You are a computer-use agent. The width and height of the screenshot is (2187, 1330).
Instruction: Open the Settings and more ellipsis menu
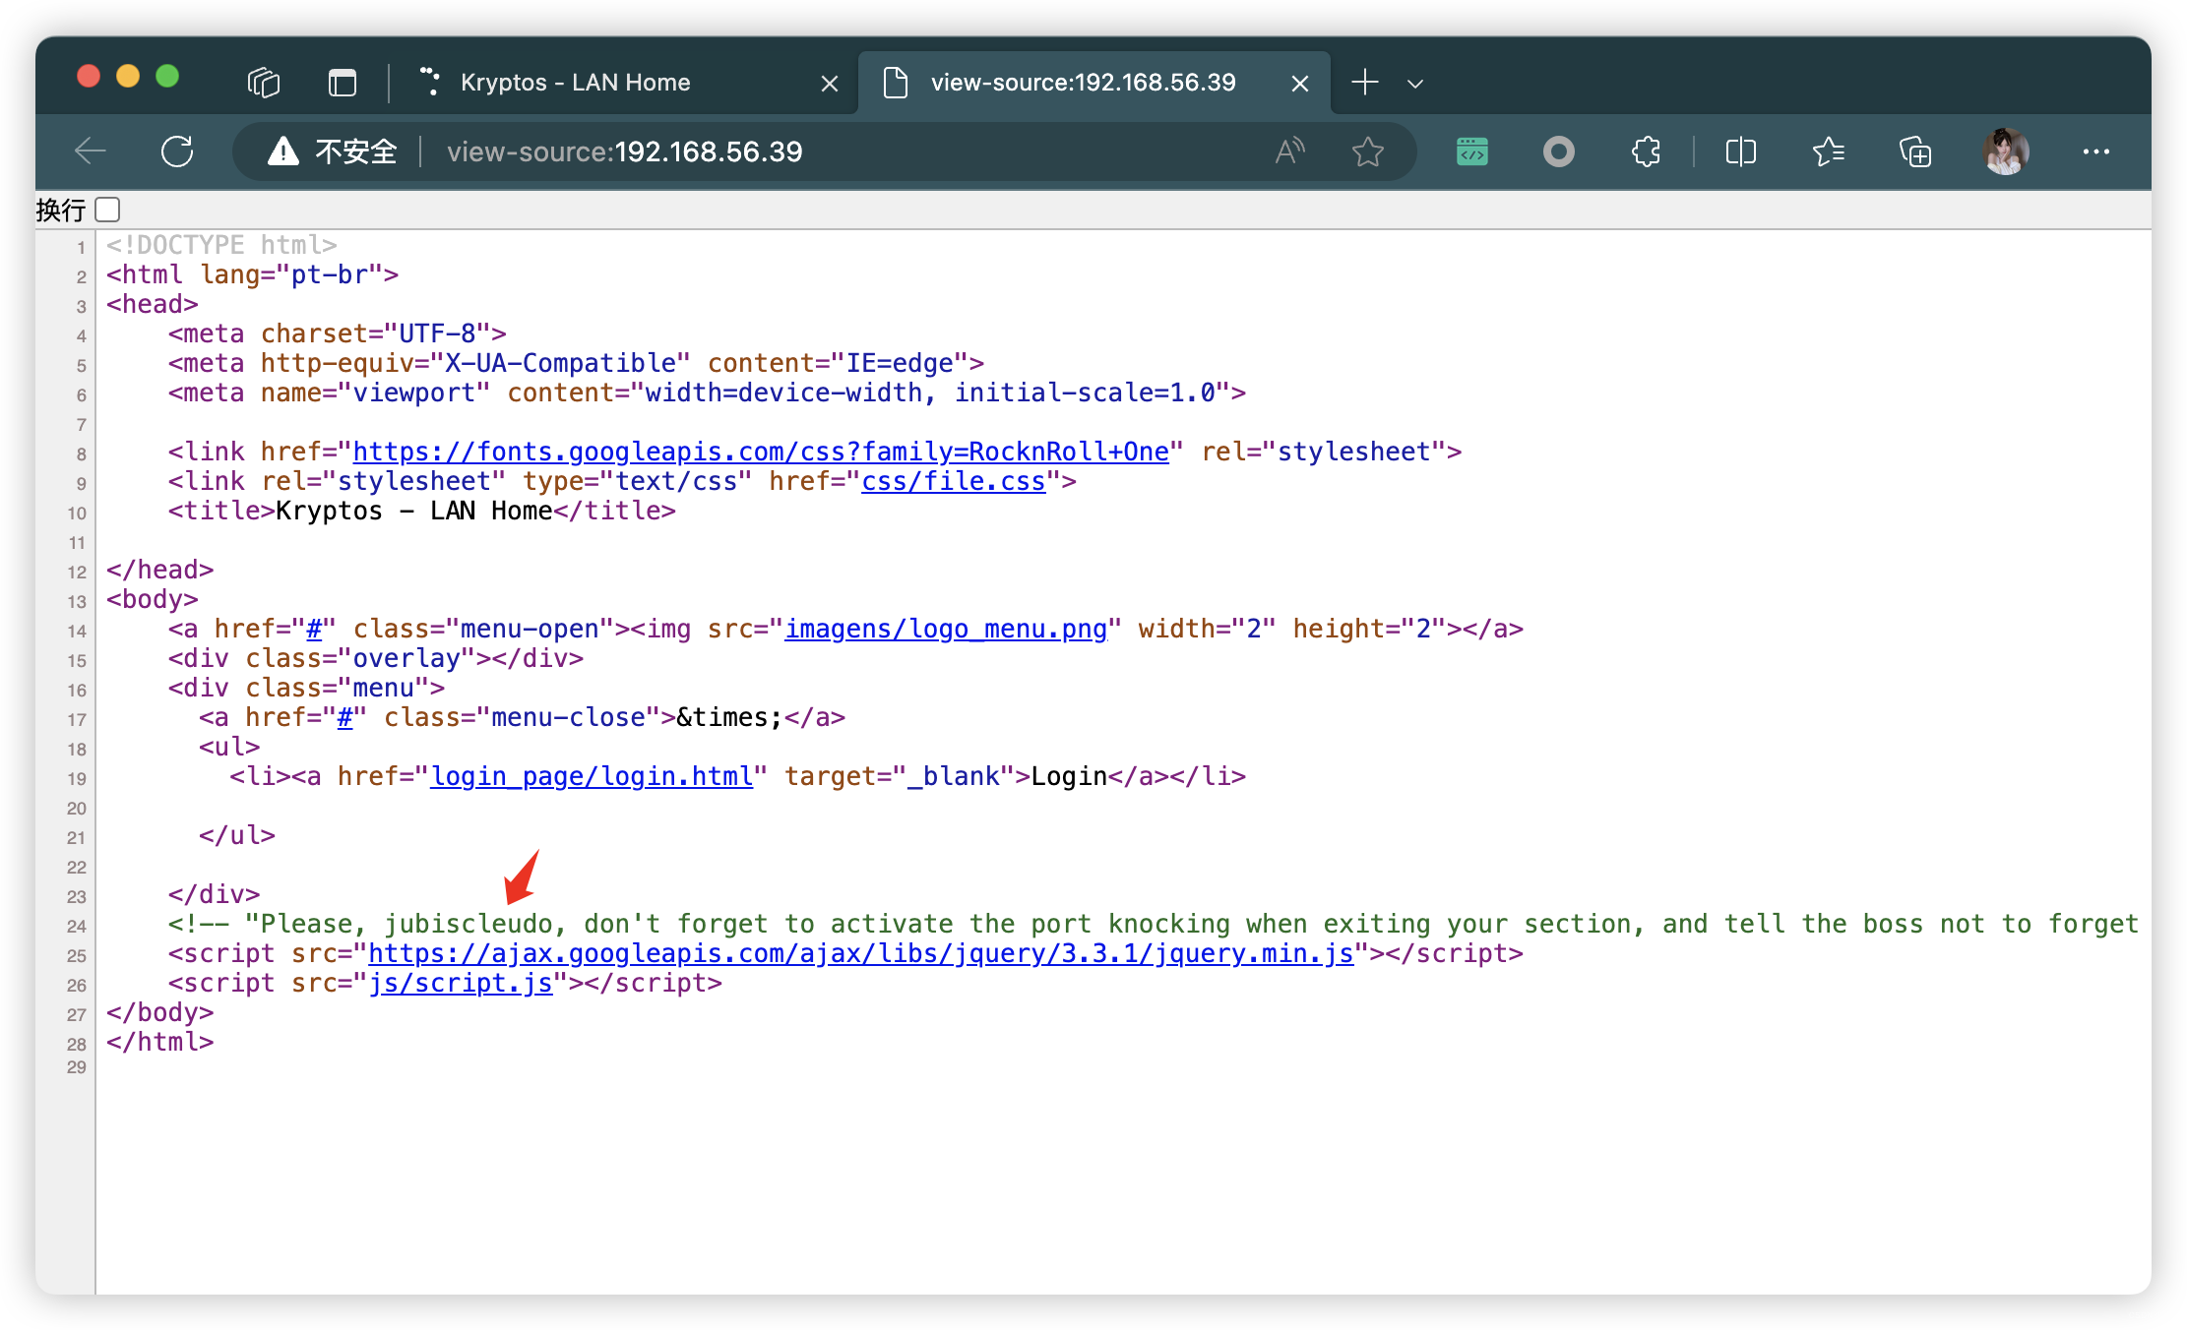[2095, 151]
